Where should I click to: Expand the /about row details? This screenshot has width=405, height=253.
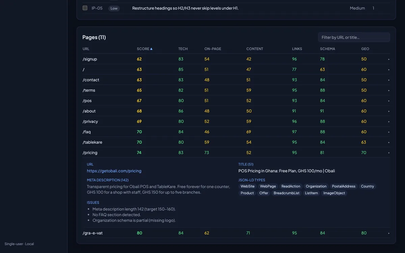tap(389, 111)
